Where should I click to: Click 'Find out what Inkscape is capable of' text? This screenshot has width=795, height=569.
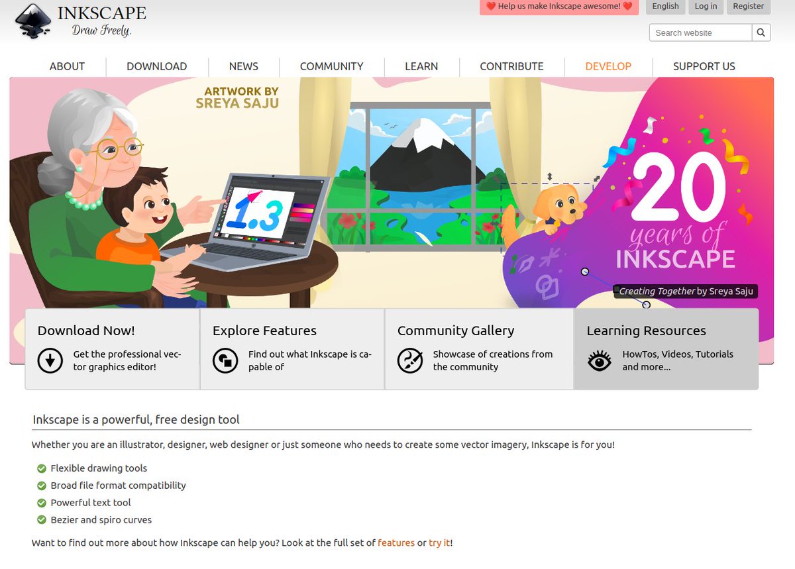[310, 360]
